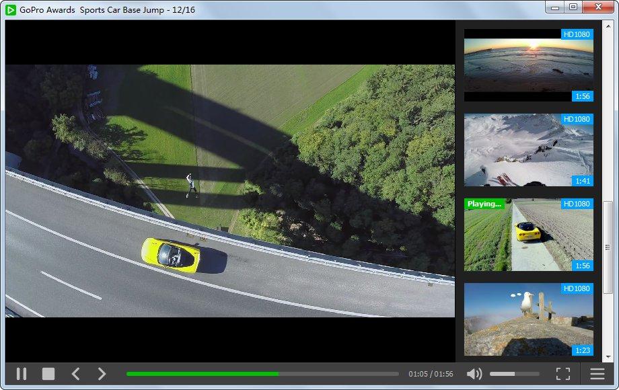Viewport: 619px width, 390px height.
Task: Click the green app icon in title bar
Action: [11, 10]
